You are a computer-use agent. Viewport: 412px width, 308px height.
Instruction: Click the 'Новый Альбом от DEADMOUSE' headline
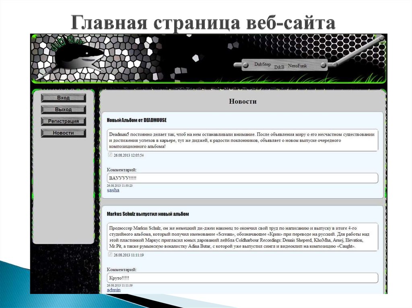[137, 120]
